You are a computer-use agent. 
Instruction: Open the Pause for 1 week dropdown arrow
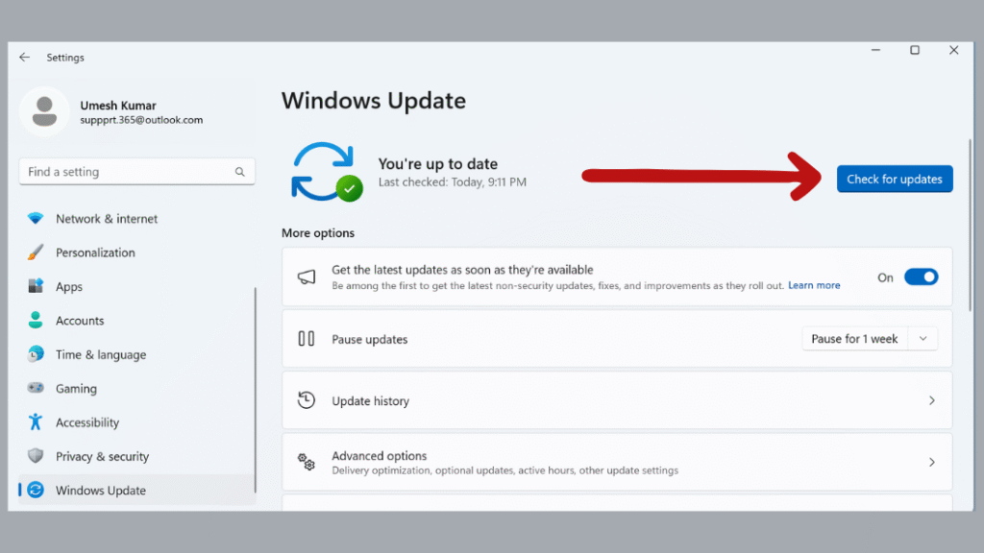tap(922, 339)
